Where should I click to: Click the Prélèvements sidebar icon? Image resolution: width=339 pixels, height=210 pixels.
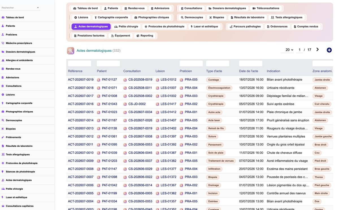pyautogui.click(x=3, y=137)
